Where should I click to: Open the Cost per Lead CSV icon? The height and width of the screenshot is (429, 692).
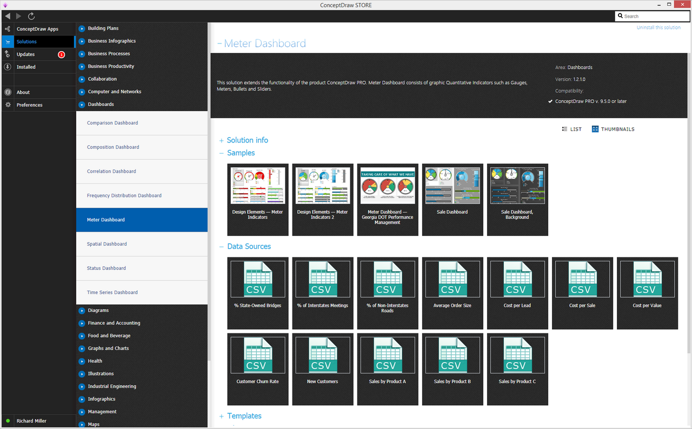[x=517, y=279]
